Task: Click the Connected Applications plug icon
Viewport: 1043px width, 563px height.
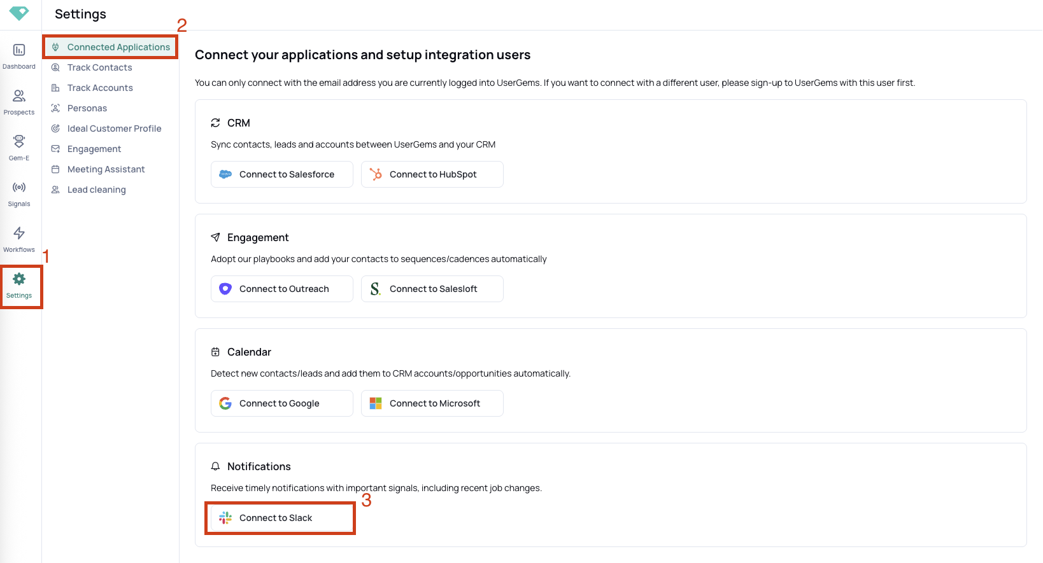Action: click(x=55, y=47)
